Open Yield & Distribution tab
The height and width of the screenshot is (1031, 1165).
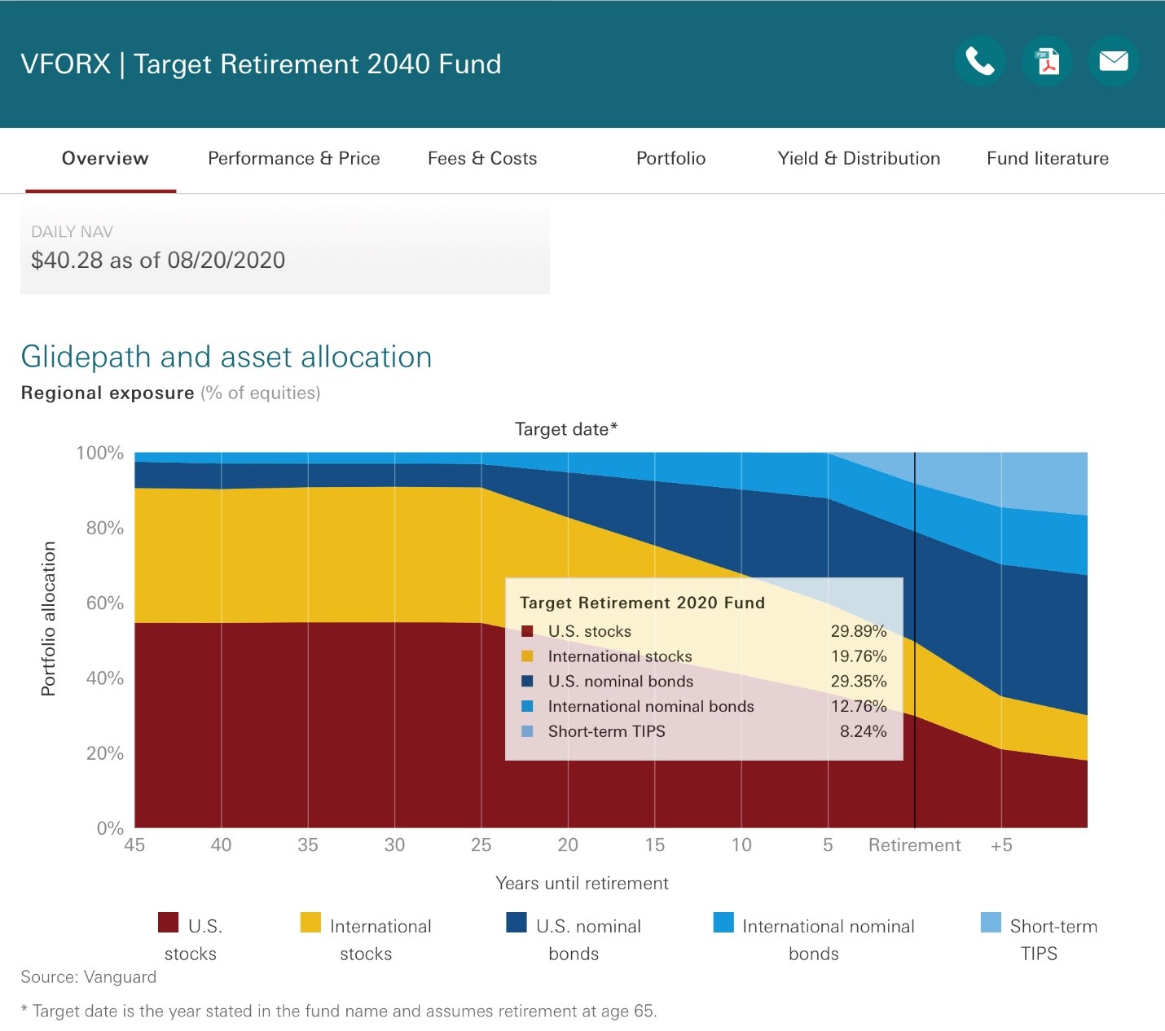(859, 159)
